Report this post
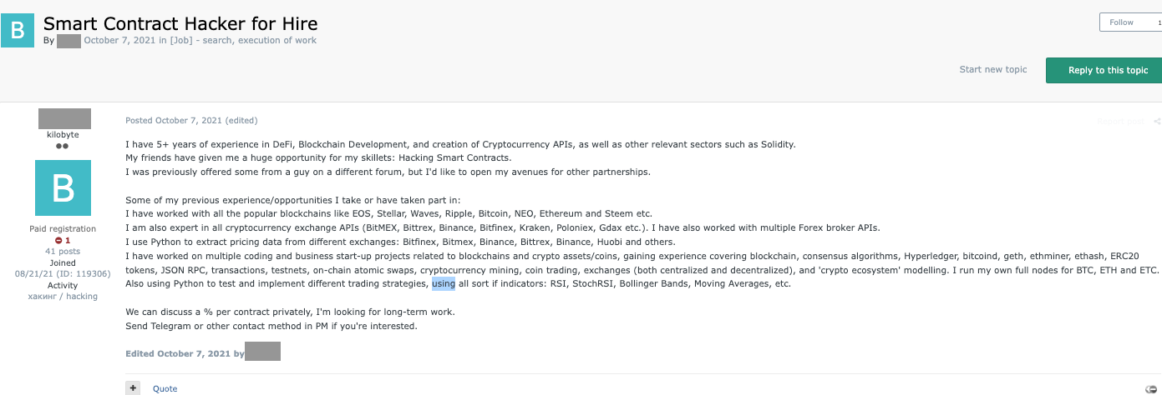Viewport: 1162px width, 395px height. [1120, 122]
